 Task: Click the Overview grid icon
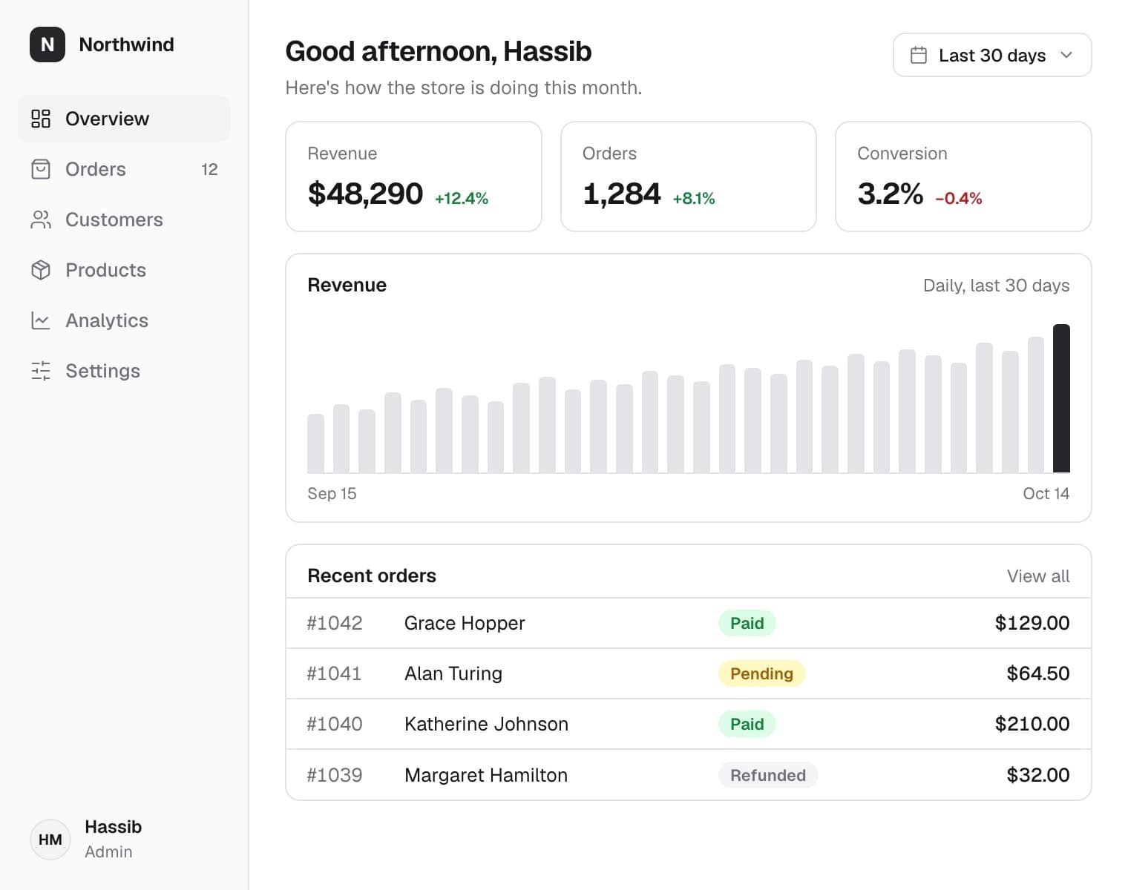click(41, 119)
